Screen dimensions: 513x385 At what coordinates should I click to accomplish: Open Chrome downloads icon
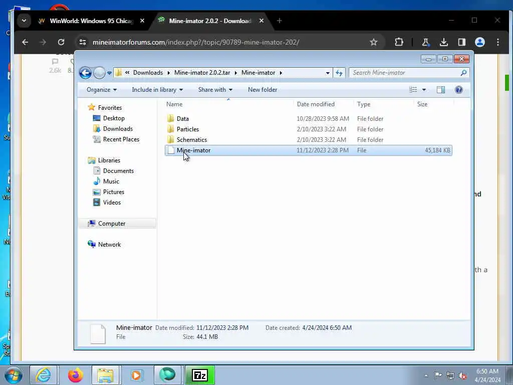(444, 42)
